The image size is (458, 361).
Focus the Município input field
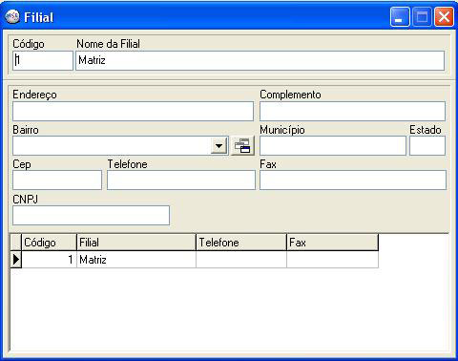[x=333, y=146]
